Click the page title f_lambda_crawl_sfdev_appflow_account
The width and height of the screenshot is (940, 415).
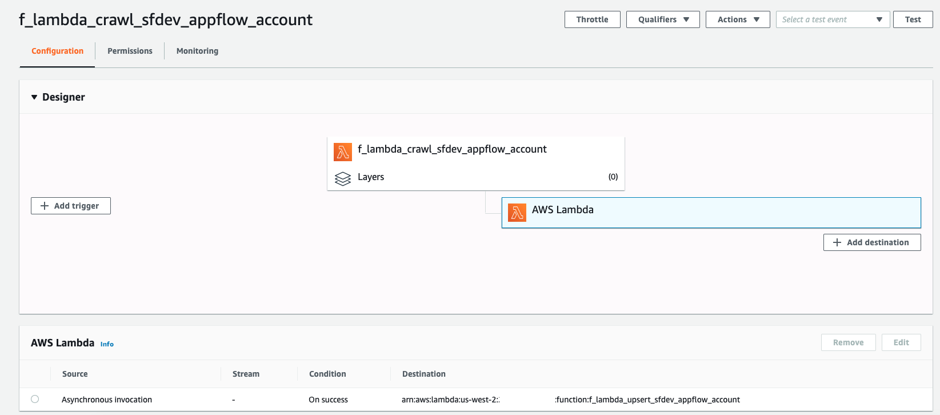click(166, 20)
